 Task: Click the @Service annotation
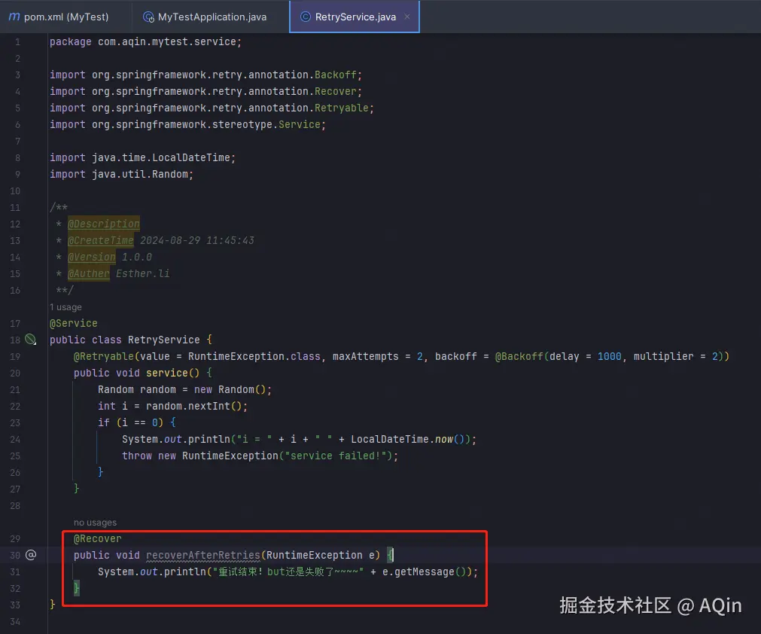pyautogui.click(x=73, y=323)
